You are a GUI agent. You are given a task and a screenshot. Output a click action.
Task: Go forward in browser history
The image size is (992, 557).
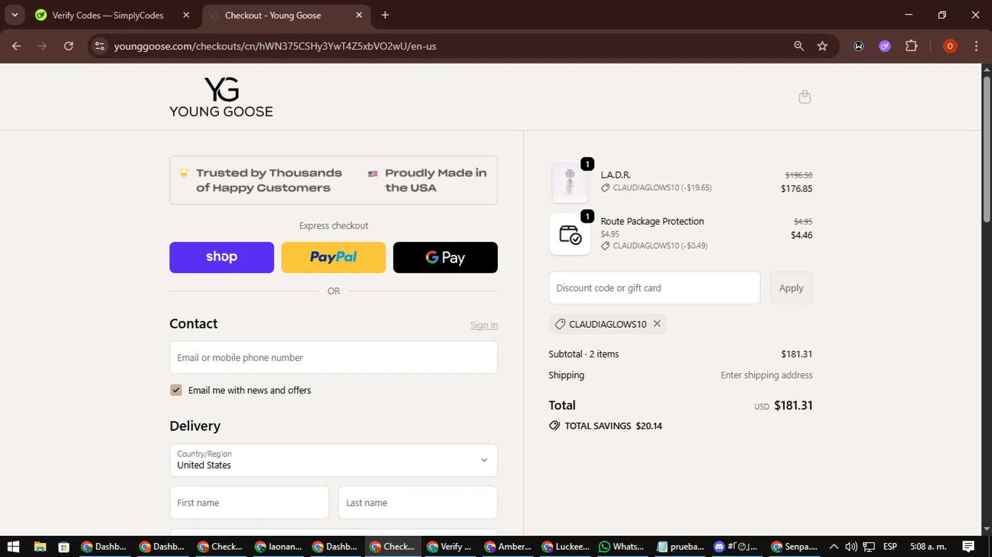[x=42, y=46]
